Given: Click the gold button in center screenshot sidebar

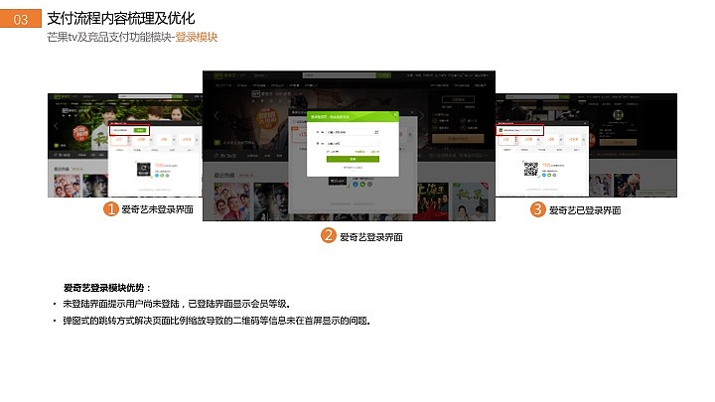Looking at the screenshot, I should pyautogui.click(x=458, y=139).
